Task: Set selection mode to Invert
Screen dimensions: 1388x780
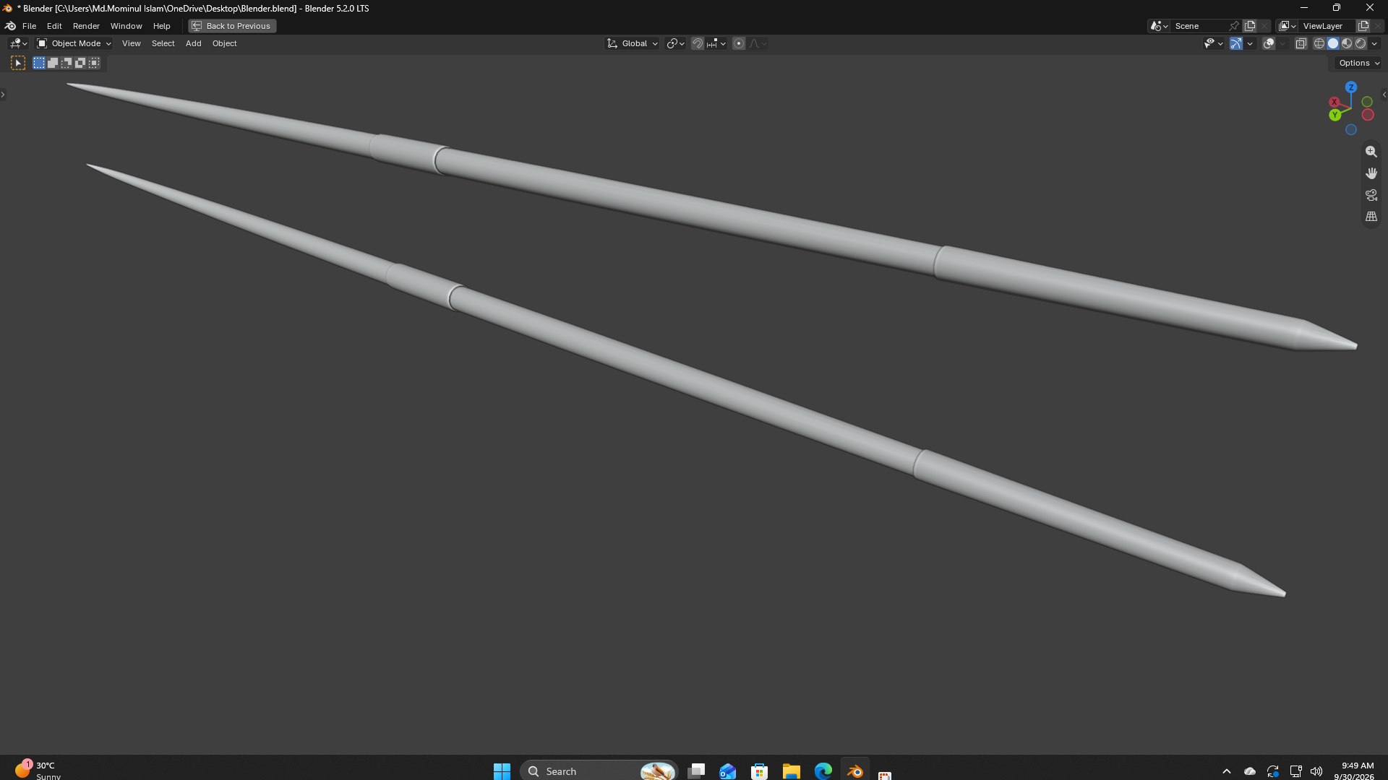Action: pyautogui.click(x=80, y=63)
